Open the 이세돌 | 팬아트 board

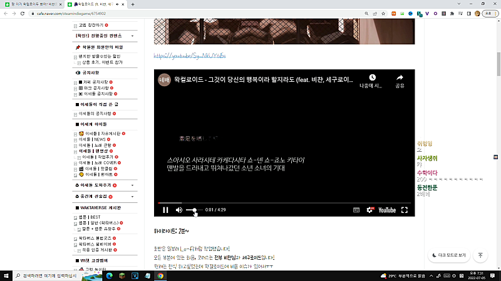(x=99, y=175)
